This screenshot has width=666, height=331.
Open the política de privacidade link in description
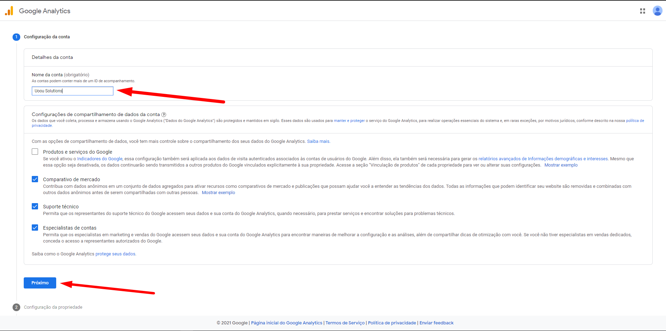coord(635,121)
